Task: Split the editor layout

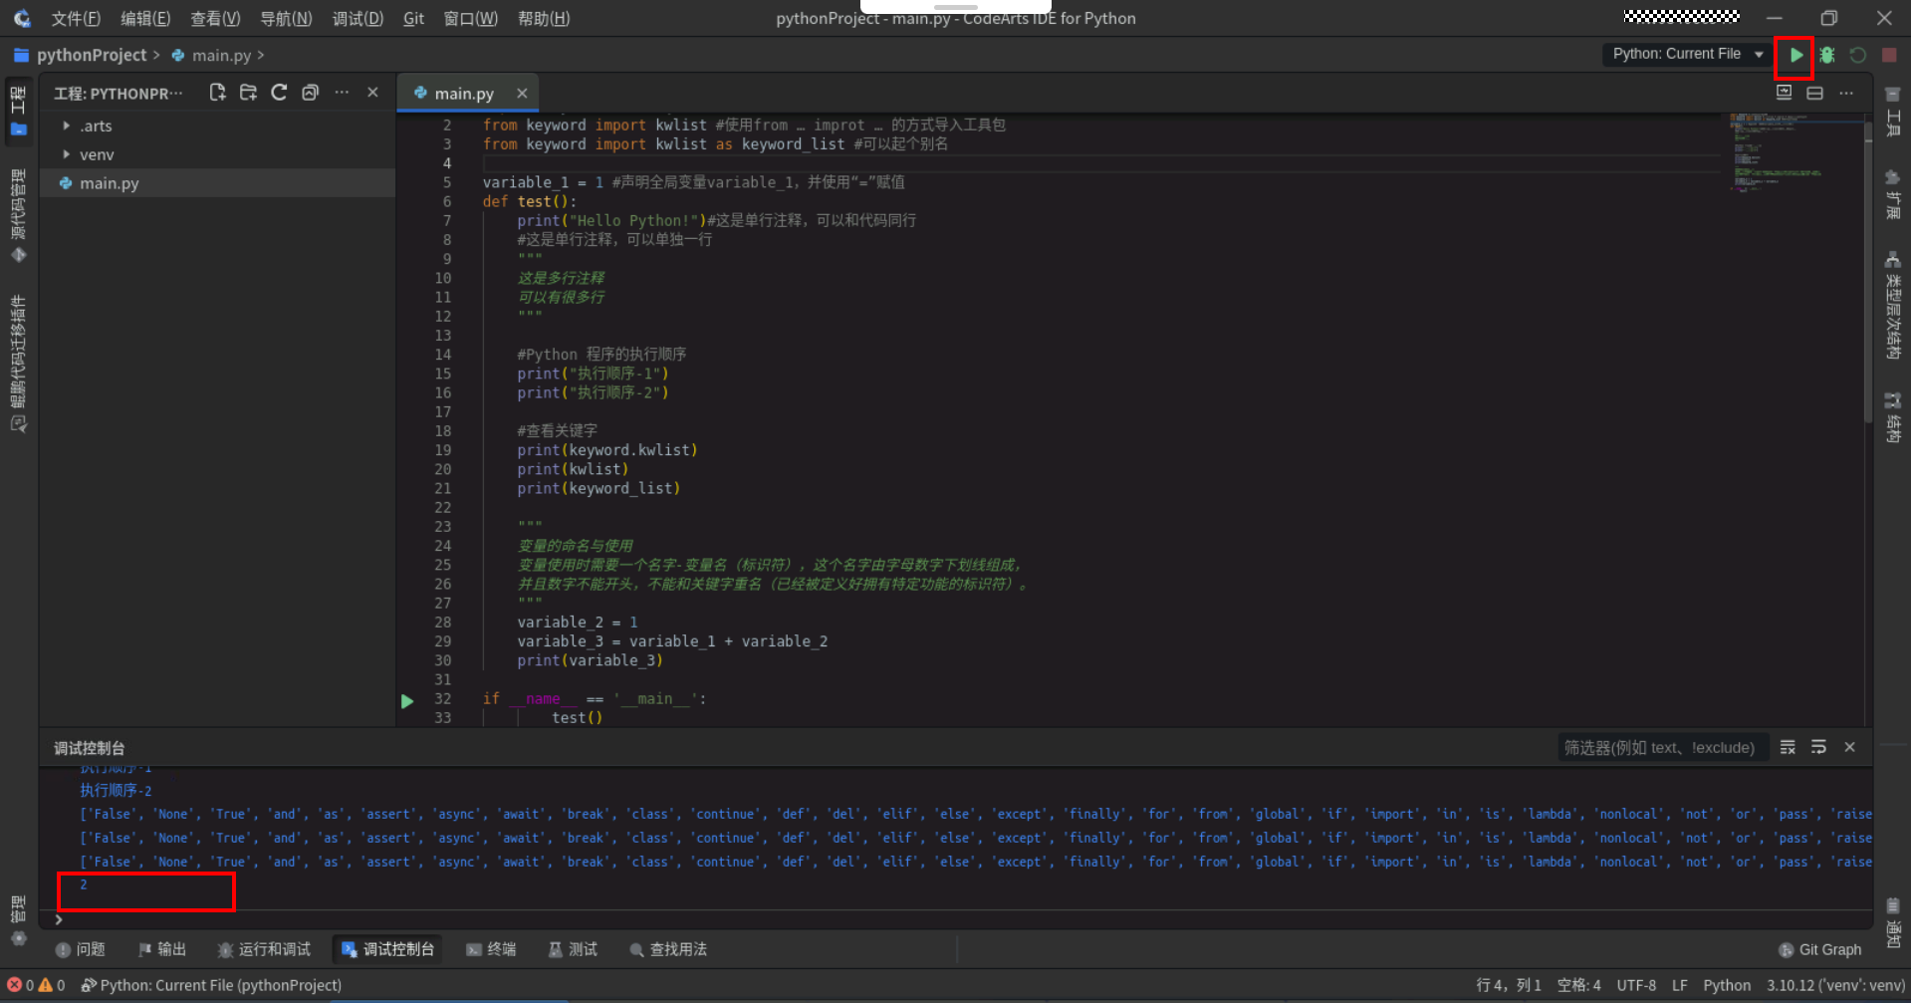Action: (x=1814, y=93)
